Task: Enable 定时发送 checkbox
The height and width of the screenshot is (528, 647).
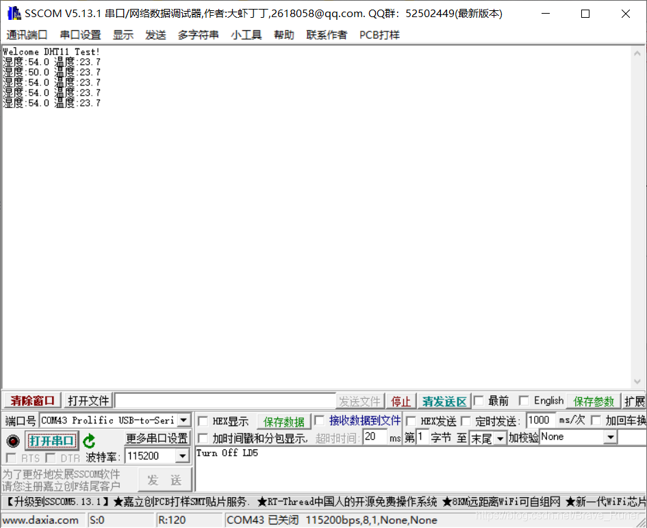Action: point(466,421)
